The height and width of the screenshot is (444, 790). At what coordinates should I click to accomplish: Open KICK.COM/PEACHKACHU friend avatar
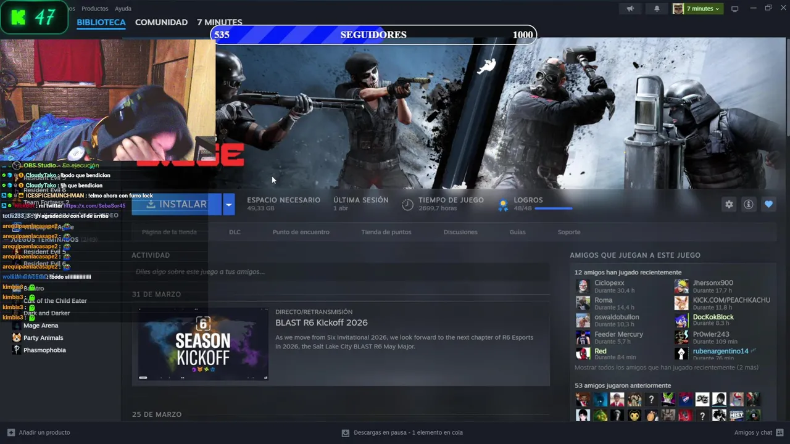(x=681, y=303)
